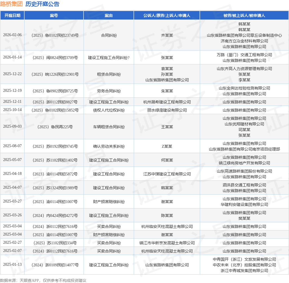
Task: Click defendant 司某某
Action: tap(244, 130)
